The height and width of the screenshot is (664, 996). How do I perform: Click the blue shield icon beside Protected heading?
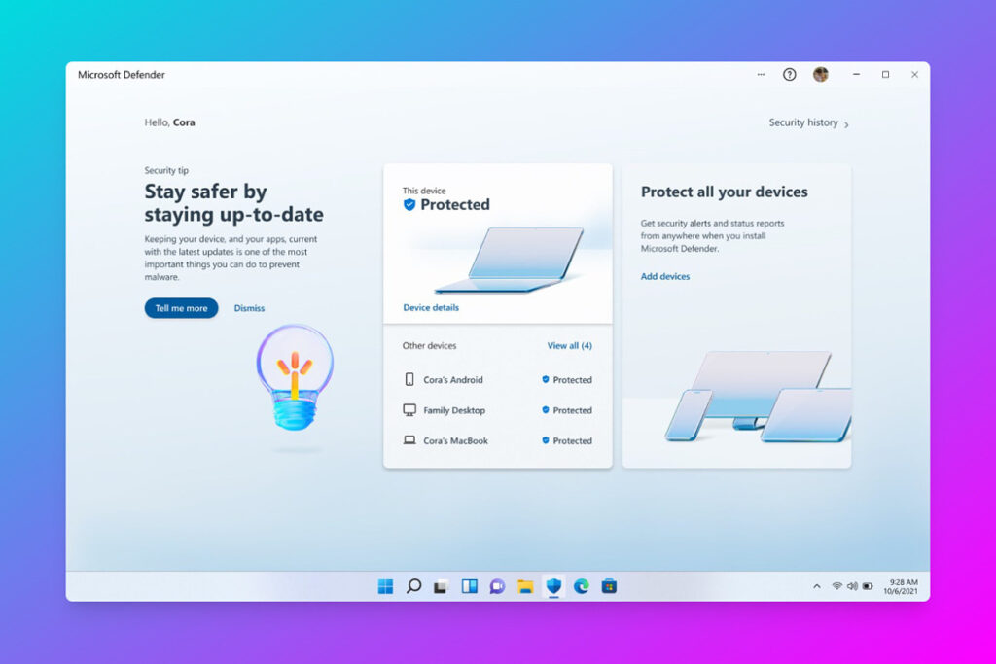tap(409, 204)
